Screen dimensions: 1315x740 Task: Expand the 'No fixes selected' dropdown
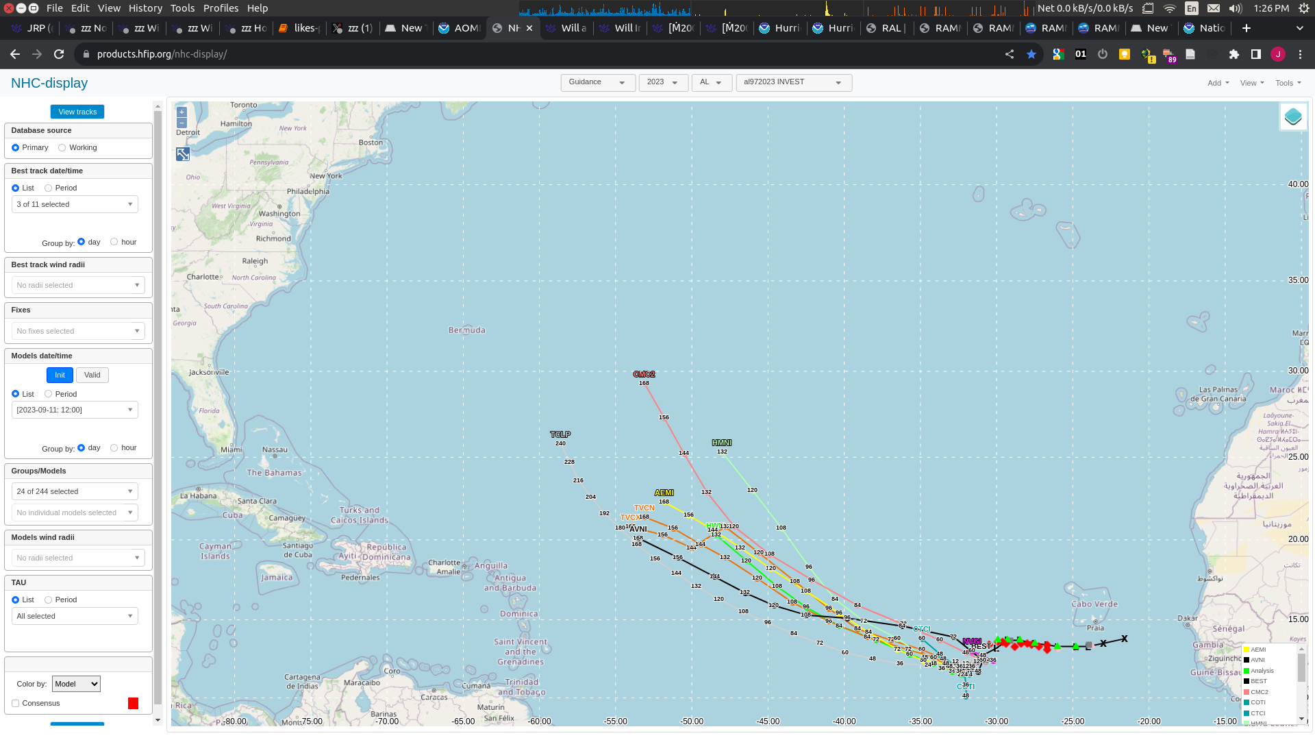click(78, 332)
